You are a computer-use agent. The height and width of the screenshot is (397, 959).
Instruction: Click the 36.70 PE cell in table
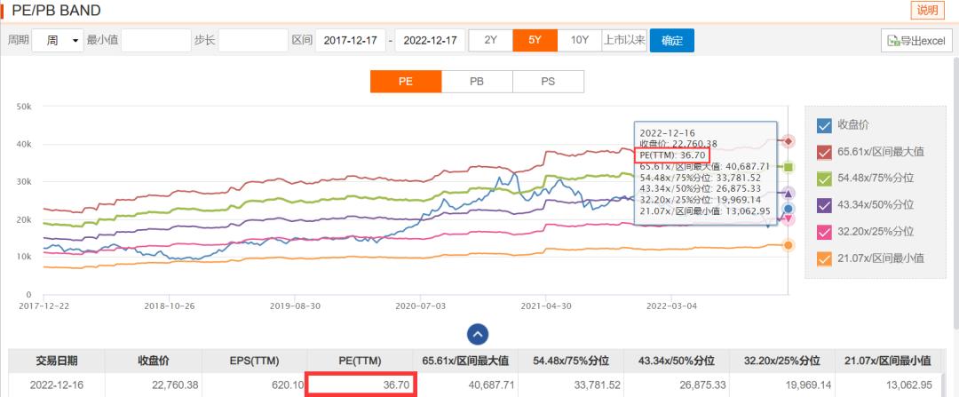pyautogui.click(x=361, y=385)
